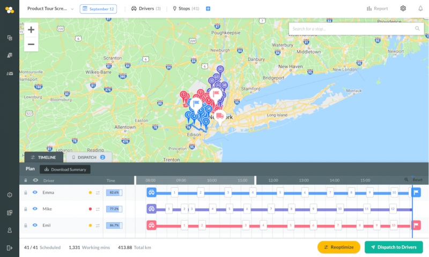This screenshot has width=429, height=257.
Task: Open the hexagon help icon in sidebar
Action: pyautogui.click(x=10, y=195)
